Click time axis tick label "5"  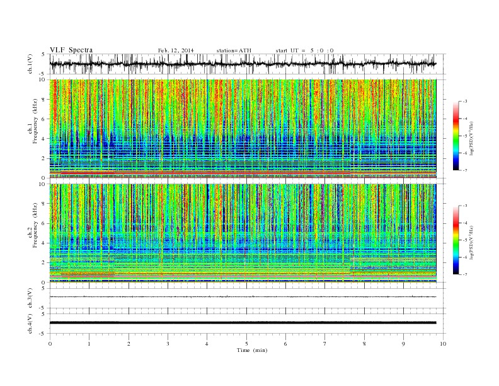pyautogui.click(x=246, y=344)
